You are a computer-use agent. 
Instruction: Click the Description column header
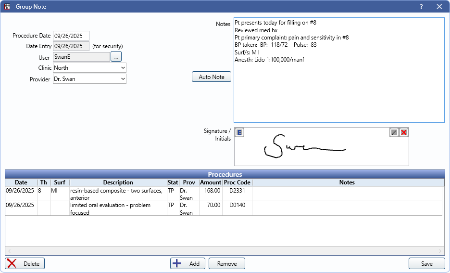pyautogui.click(x=118, y=182)
